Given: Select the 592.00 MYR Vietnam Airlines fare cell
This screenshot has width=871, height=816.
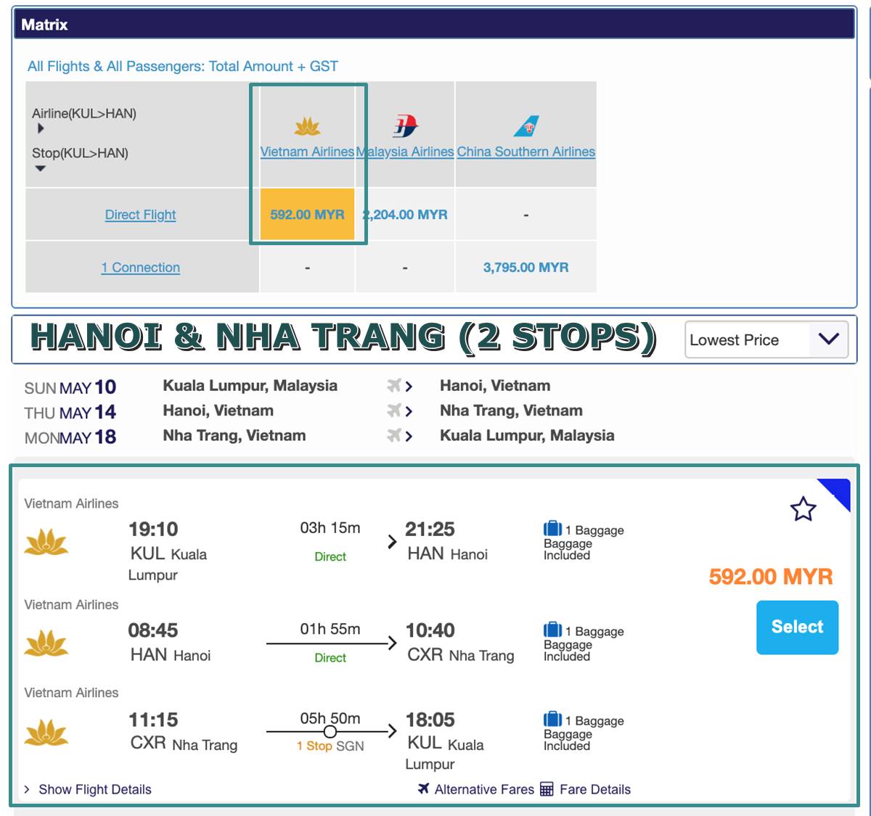Looking at the screenshot, I should pos(307,214).
